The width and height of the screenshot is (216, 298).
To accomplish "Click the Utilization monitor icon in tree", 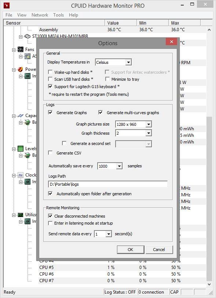I will [x=20, y=215].
